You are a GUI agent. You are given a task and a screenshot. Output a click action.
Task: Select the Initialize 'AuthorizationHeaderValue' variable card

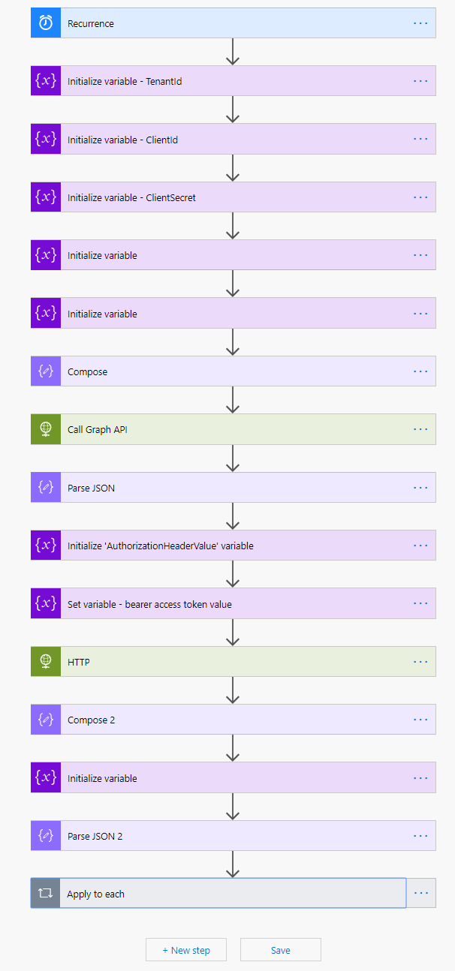pos(225,545)
